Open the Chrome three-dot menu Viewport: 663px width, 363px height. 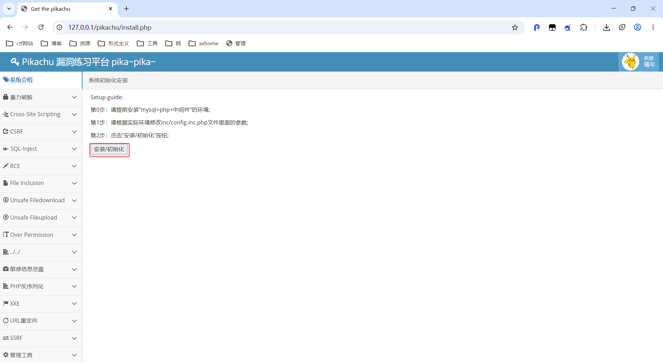[653, 27]
